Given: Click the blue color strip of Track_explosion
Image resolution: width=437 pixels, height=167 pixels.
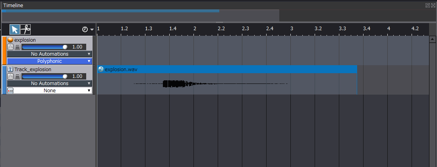Looking at the screenshot, I should 4,80.
